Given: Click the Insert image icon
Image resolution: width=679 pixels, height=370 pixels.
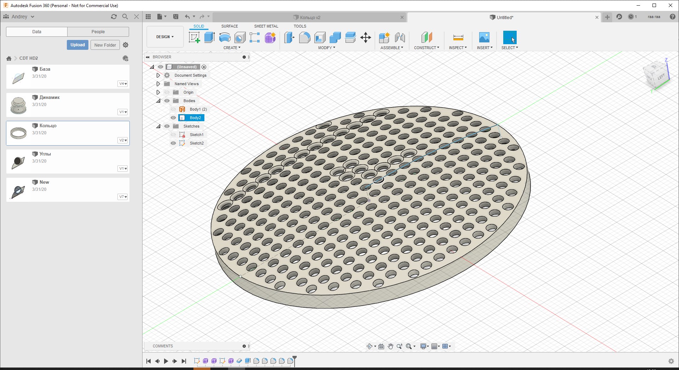Looking at the screenshot, I should [x=484, y=37].
